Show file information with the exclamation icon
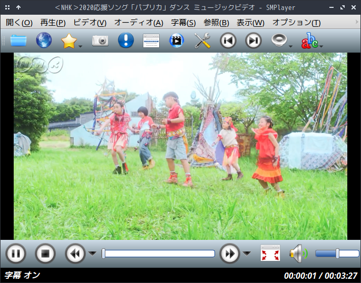The image size is (361, 283). (x=126, y=40)
